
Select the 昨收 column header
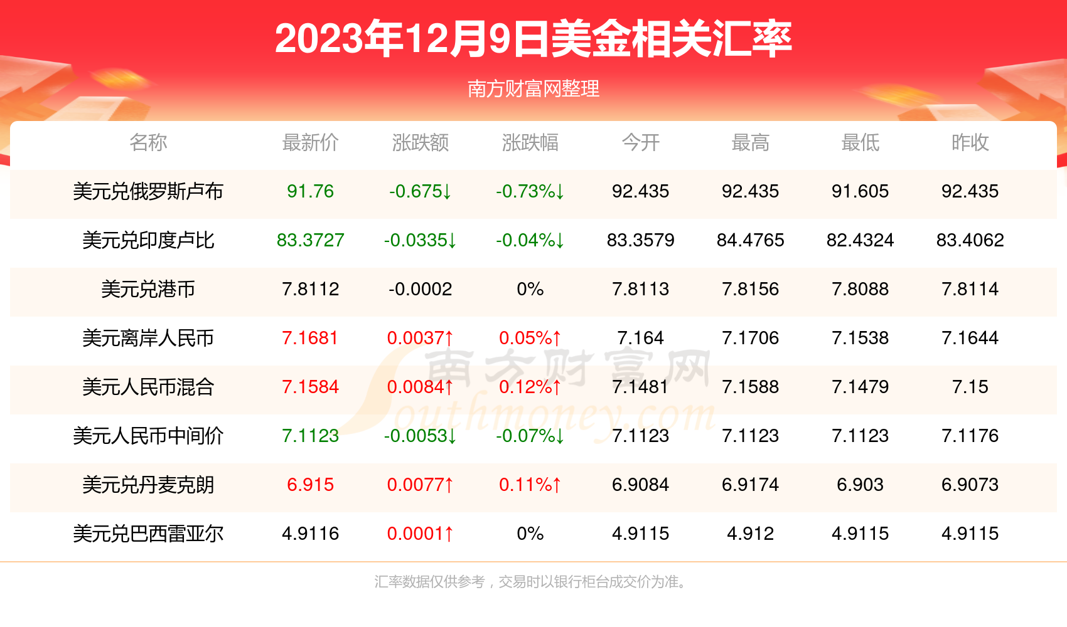(x=970, y=142)
